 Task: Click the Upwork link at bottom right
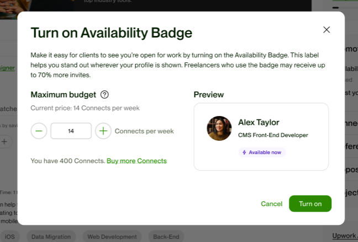tap(345, 235)
